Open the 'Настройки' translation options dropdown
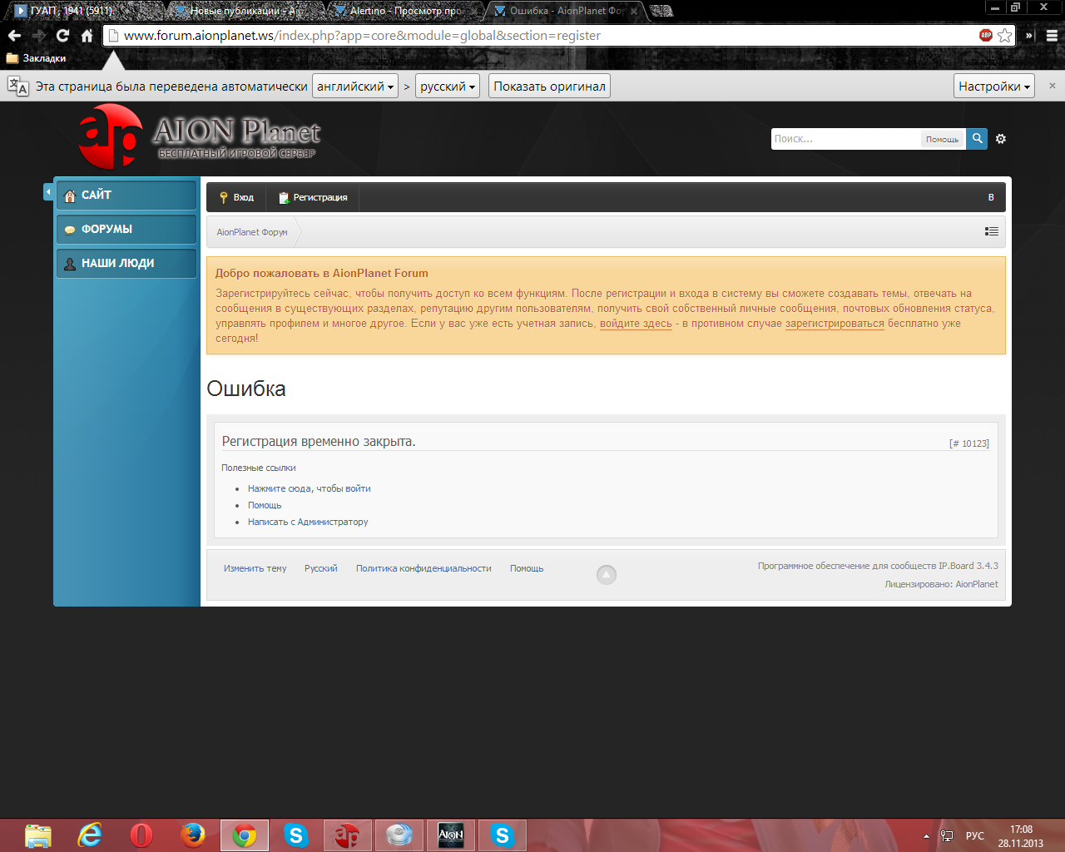The height and width of the screenshot is (852, 1065). (994, 87)
